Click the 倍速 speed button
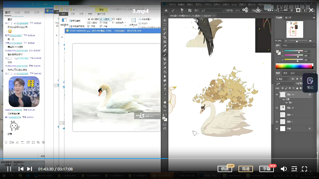Image resolution: width=319 pixels, height=179 pixels. point(225,169)
